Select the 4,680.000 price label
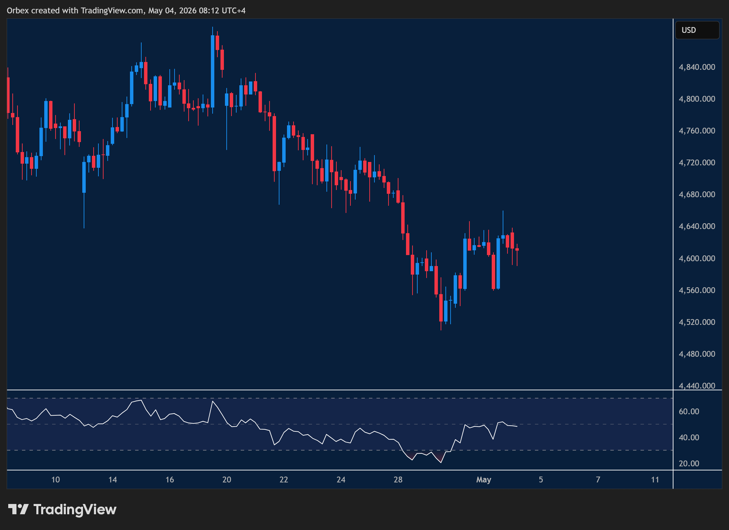 click(x=697, y=194)
